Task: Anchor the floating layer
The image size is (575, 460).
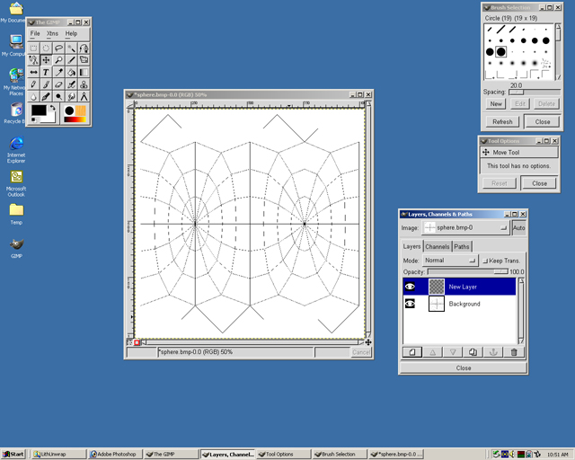Action: [x=493, y=352]
